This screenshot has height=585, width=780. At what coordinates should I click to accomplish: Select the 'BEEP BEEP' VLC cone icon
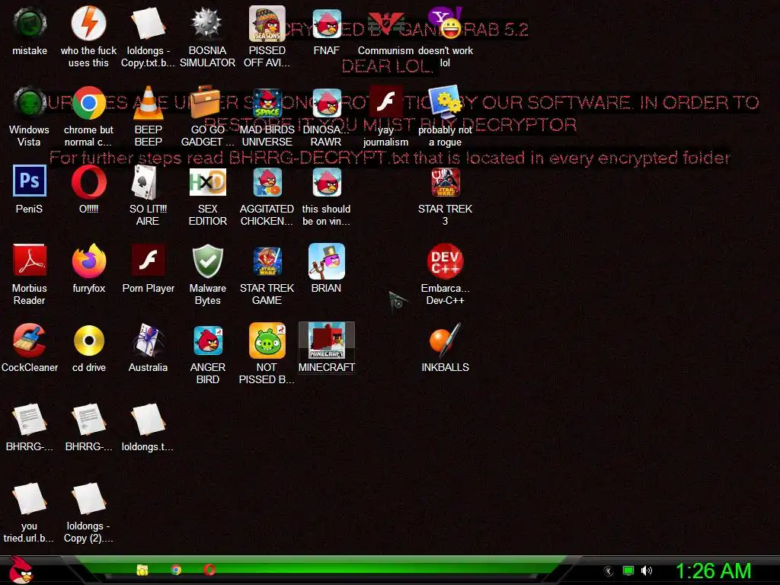click(x=148, y=103)
